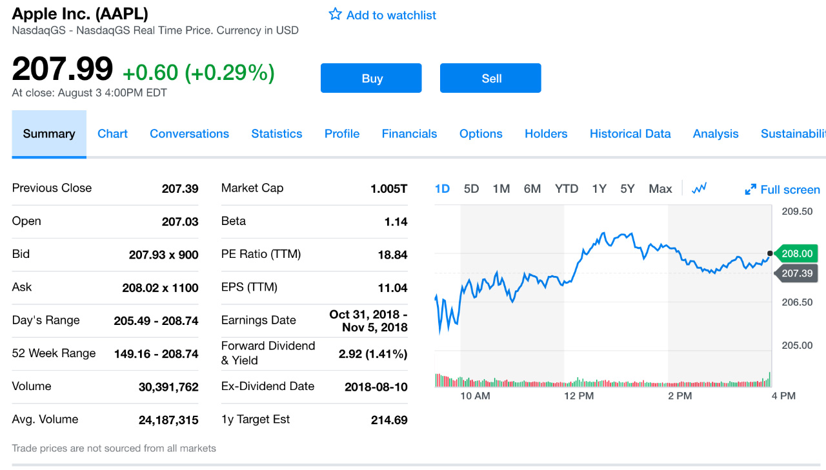Click the +0.60 (+0.29%) change value
This screenshot has height=470, width=826.
coord(199,72)
